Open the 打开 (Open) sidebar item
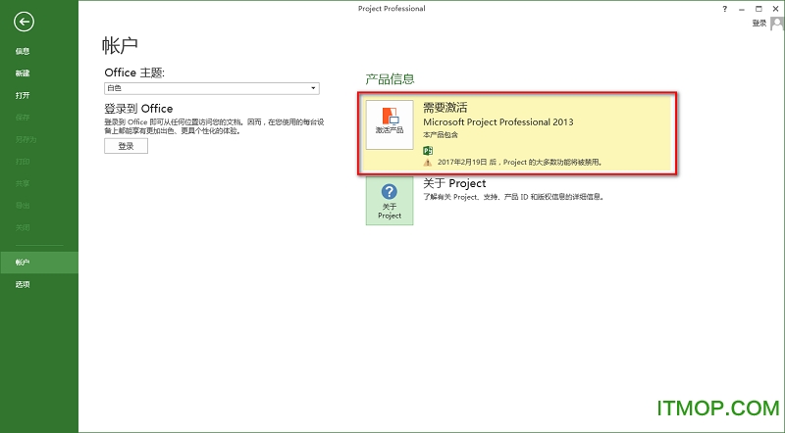Screen dimensions: 785x433 pos(23,95)
